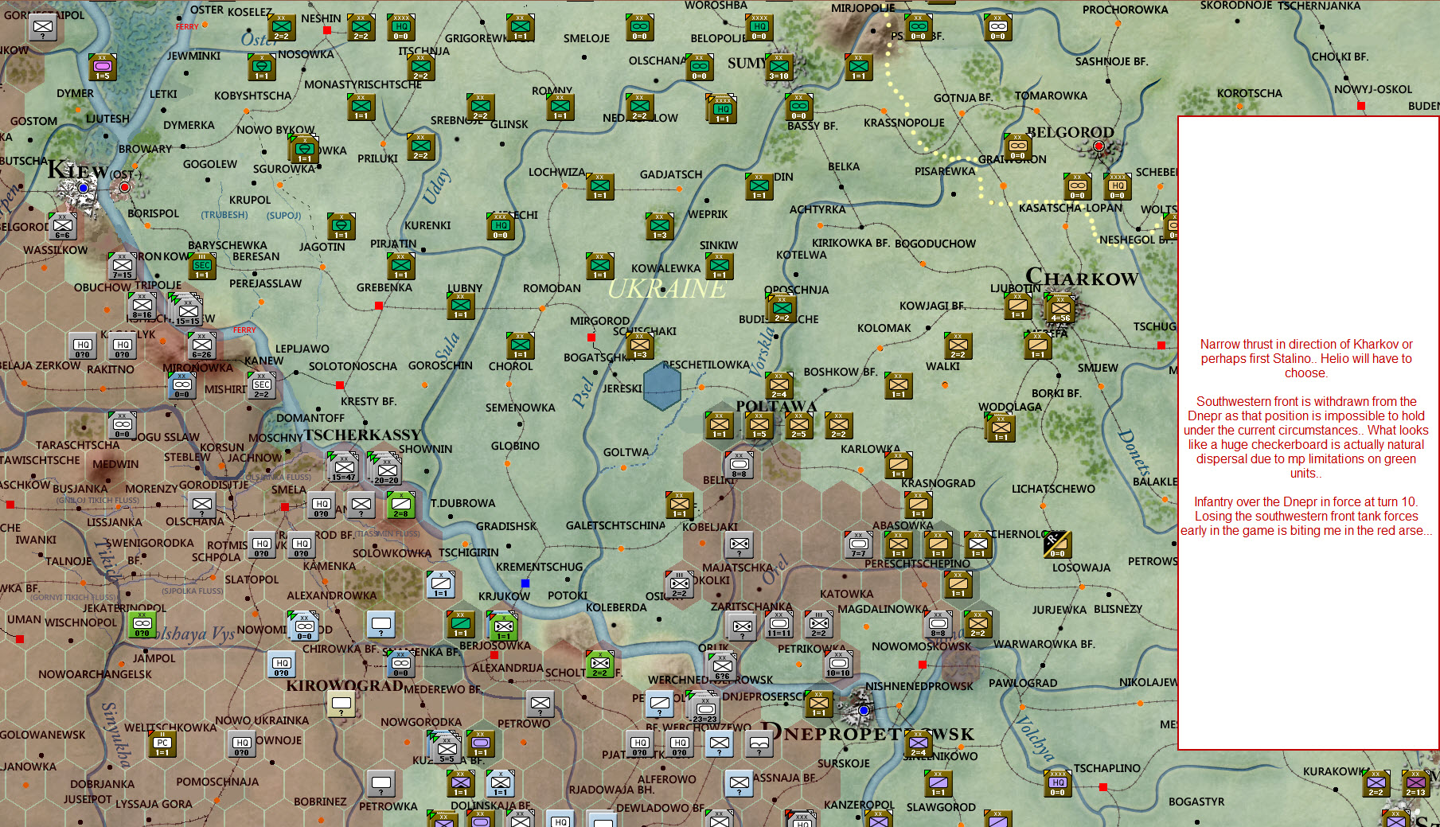Click the "PAWLOGRAD" town label

[1023, 683]
